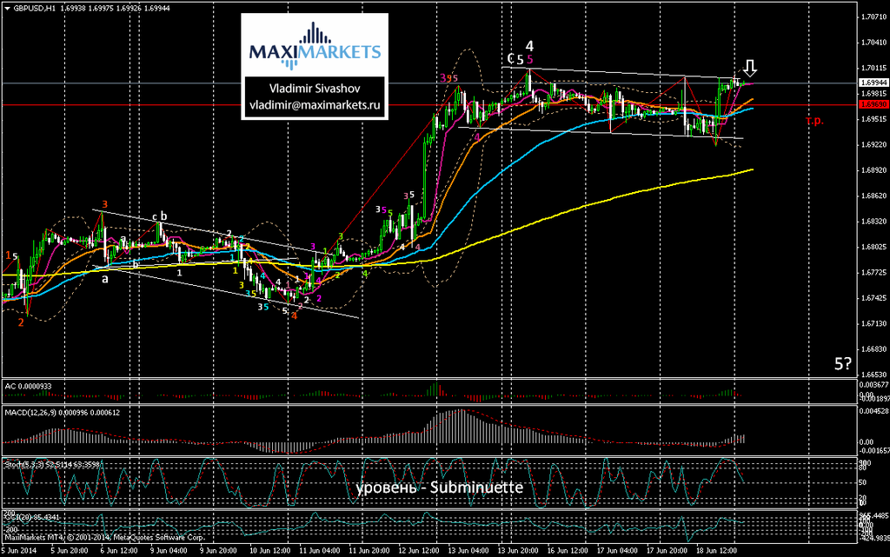This screenshot has height=557, width=890.
Task: Click the MaxiMarkets MT4 copyright text
Action: tap(104, 537)
